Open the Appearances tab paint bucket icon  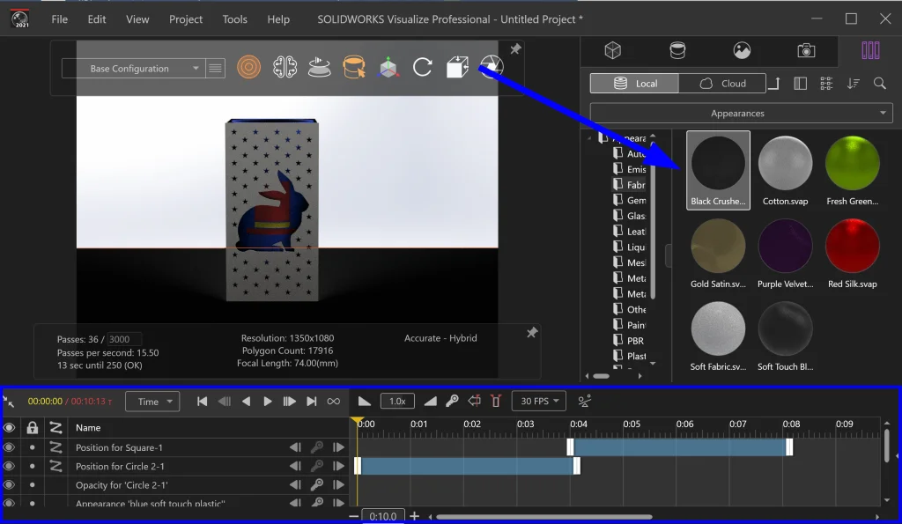tap(677, 50)
